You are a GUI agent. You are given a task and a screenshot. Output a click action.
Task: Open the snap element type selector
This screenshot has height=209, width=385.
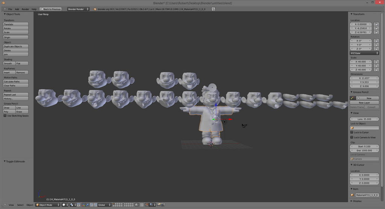pyautogui.click(x=153, y=205)
